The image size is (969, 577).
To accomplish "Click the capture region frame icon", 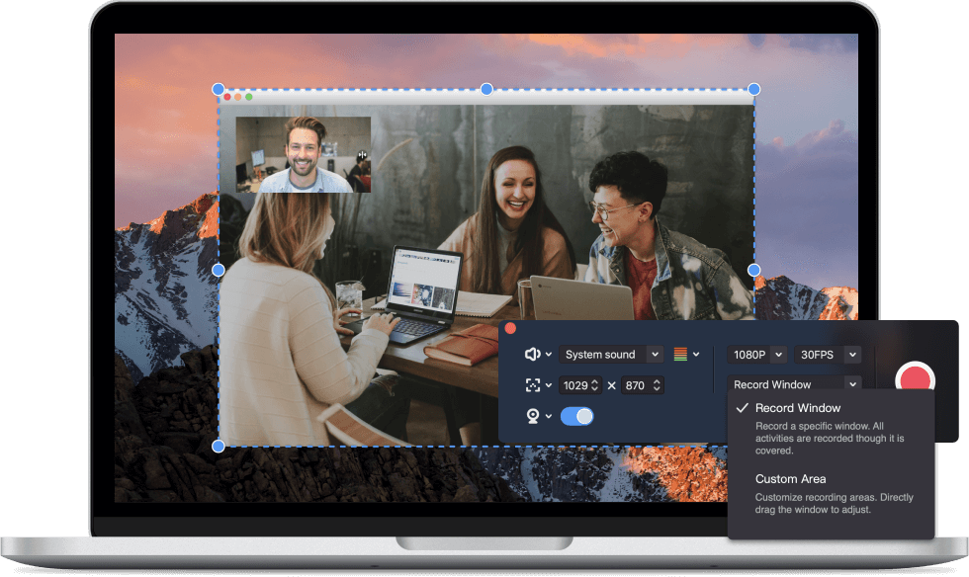I will (532, 385).
